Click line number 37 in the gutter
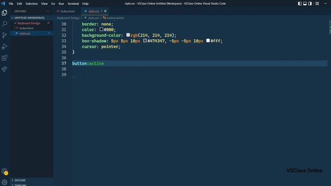 tap(64, 63)
